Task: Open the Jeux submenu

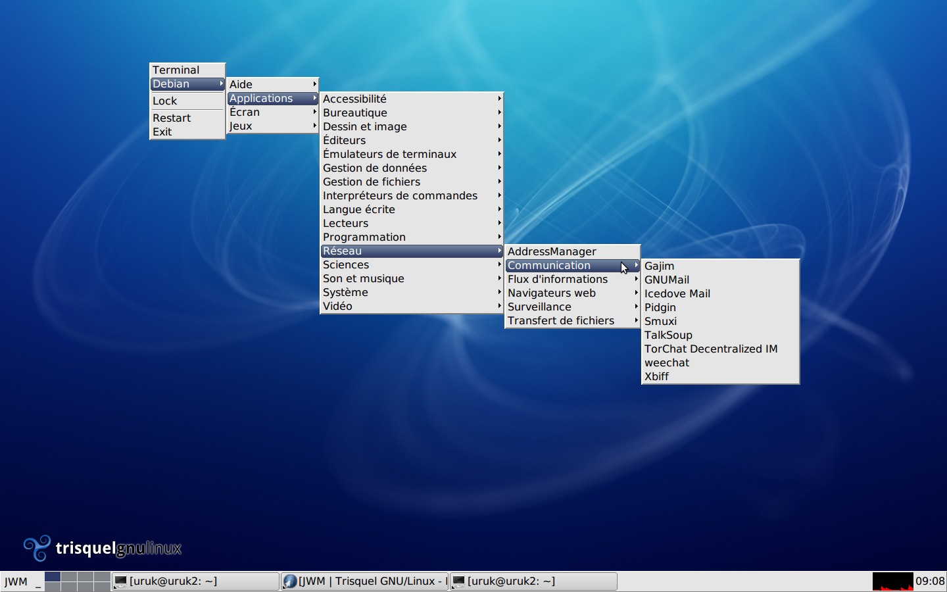Action: click(273, 126)
